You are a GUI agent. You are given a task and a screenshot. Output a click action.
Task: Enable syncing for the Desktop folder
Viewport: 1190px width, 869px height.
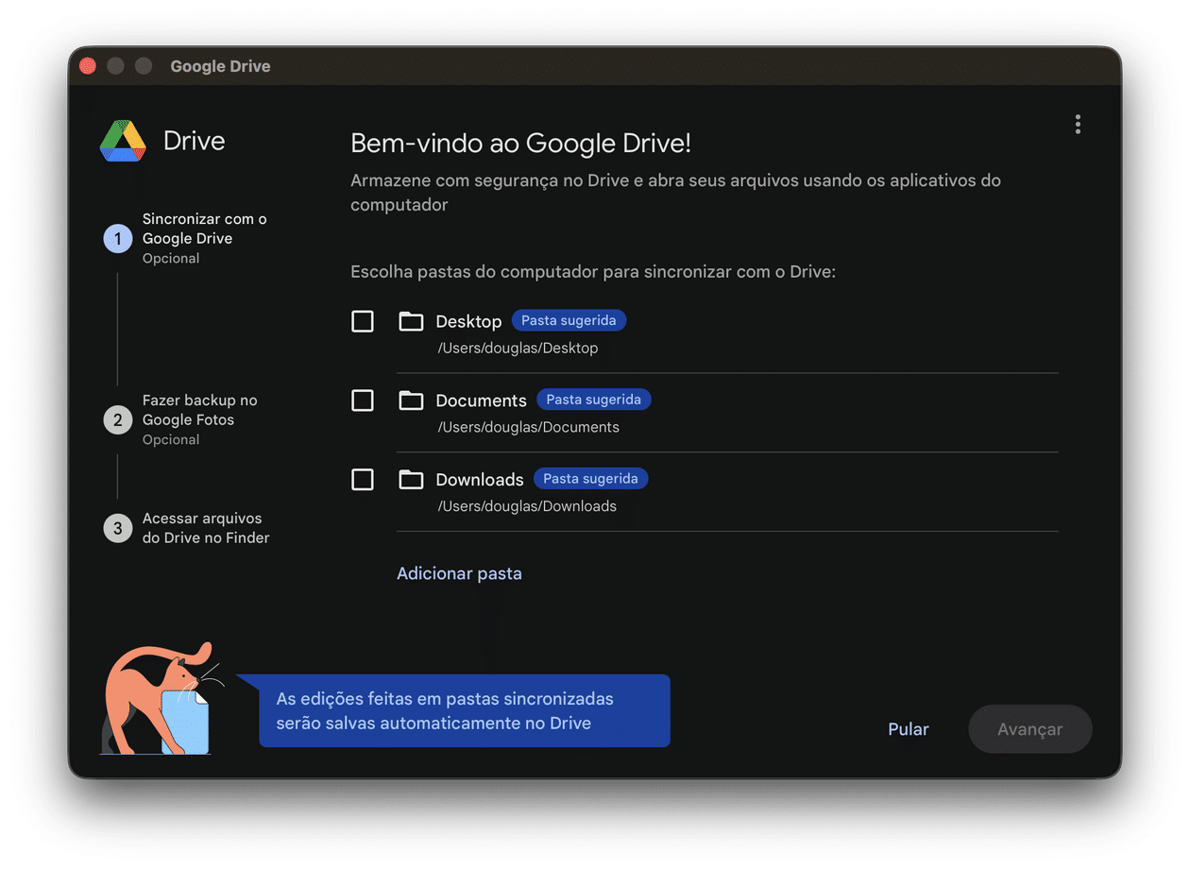[362, 321]
